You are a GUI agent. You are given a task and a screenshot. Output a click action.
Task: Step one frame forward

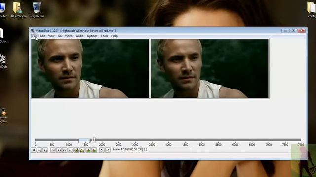(x=65, y=150)
